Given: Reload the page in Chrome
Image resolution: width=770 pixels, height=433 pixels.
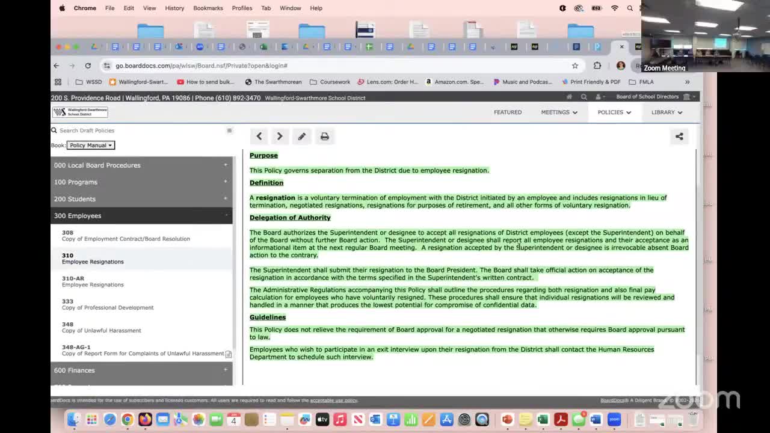Looking at the screenshot, I should [x=88, y=66].
